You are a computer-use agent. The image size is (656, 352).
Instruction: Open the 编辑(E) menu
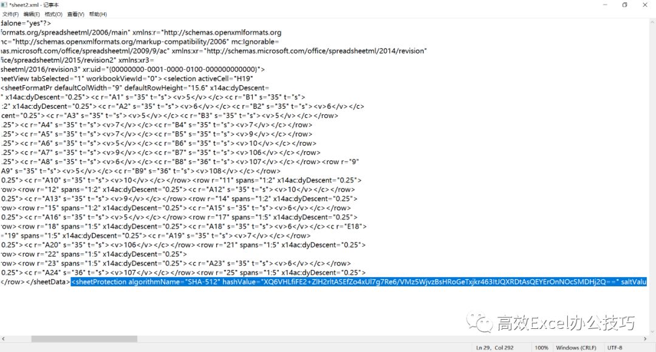(32, 14)
